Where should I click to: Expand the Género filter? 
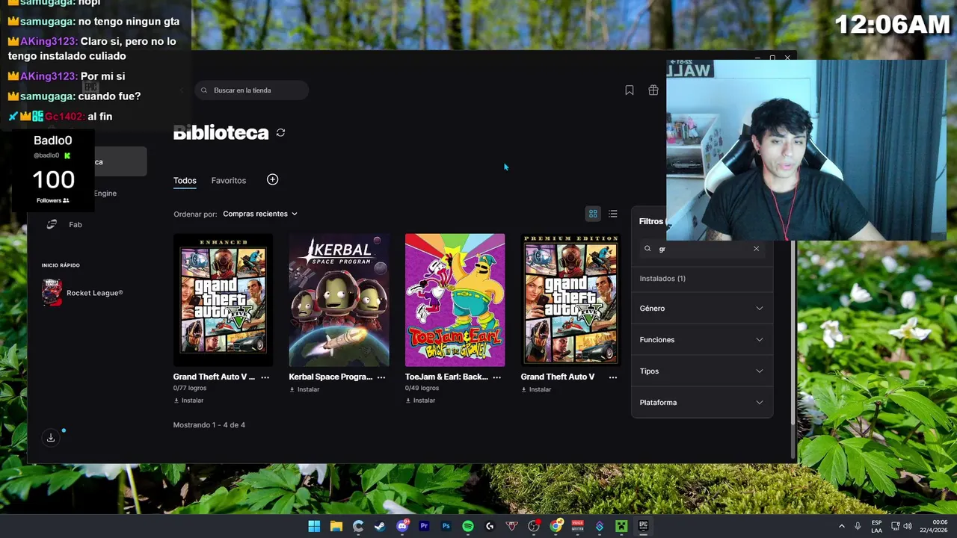pos(701,308)
